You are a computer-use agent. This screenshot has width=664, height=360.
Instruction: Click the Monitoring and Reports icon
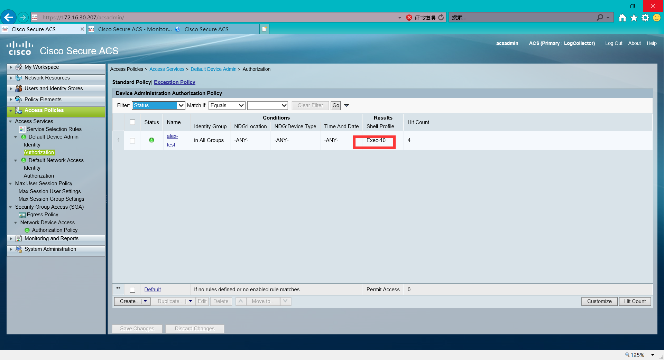click(19, 238)
